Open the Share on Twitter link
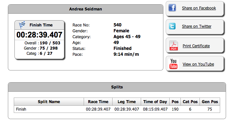Screen dimensions: 229x123 click(x=197, y=26)
